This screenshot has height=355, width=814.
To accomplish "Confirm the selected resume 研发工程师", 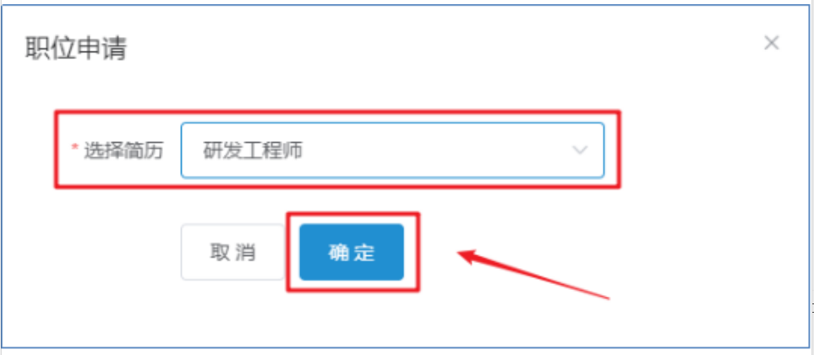I will (352, 252).
